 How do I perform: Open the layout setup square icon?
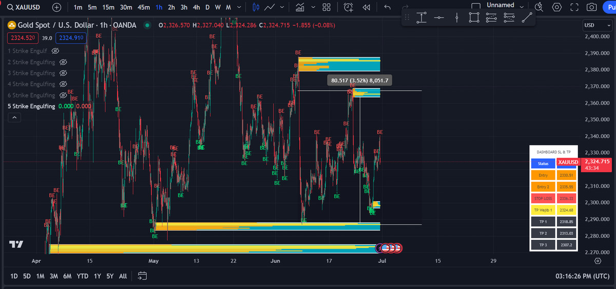pyautogui.click(x=476, y=5)
